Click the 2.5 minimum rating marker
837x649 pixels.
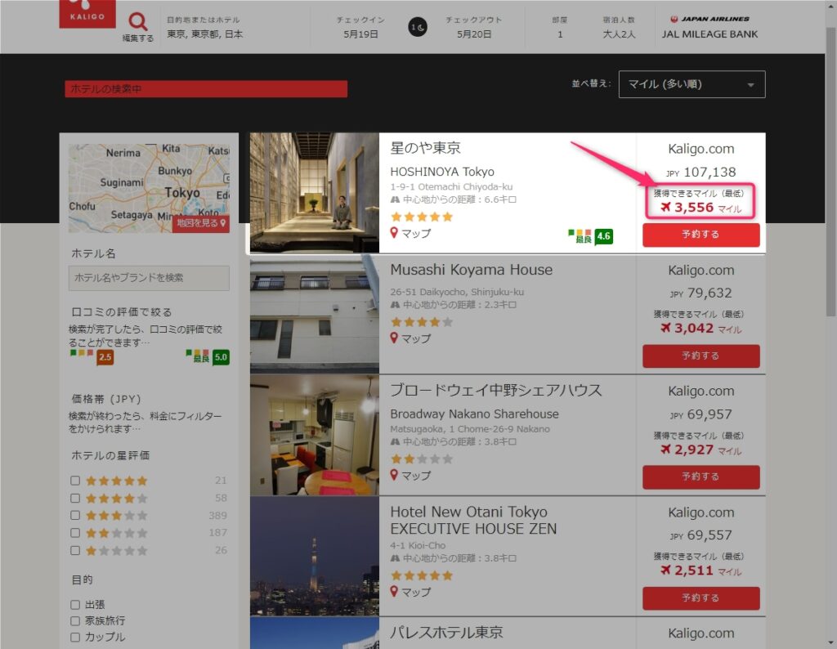(x=105, y=357)
